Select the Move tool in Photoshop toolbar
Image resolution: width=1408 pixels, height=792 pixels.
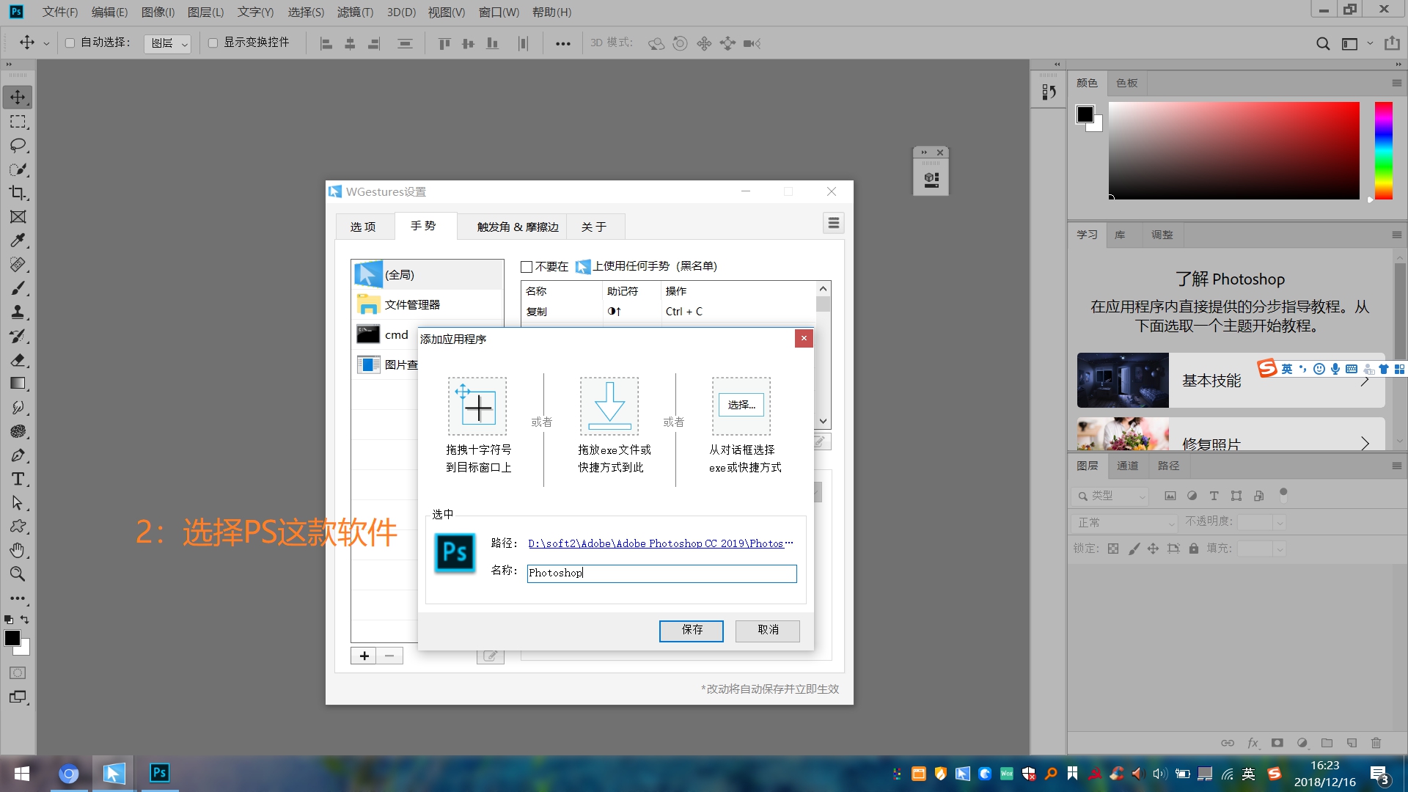point(18,98)
